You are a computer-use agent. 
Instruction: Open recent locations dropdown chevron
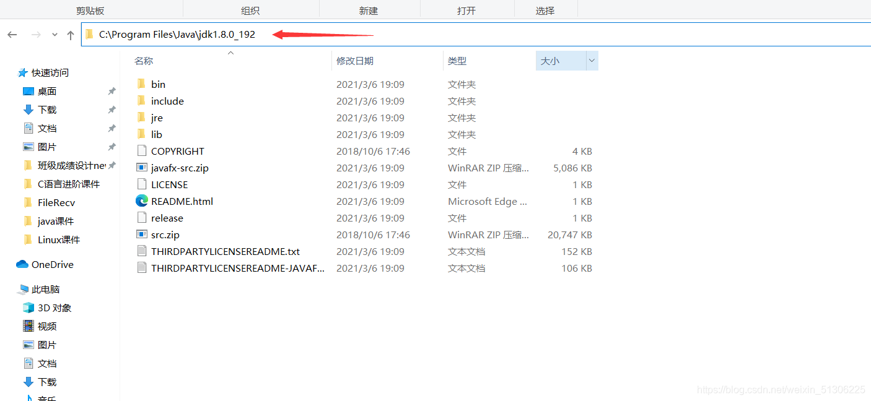click(x=55, y=35)
